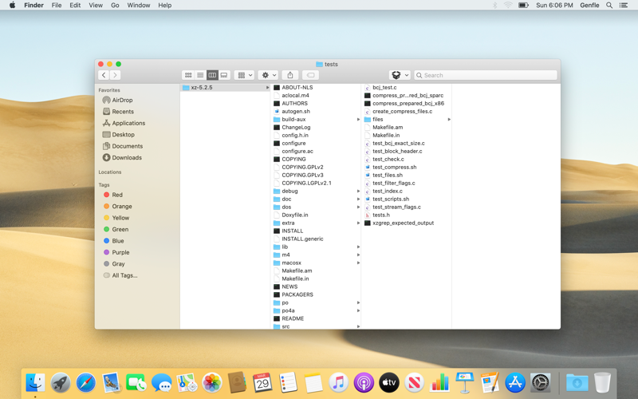Open the Go menu
Image resolution: width=638 pixels, height=399 pixels.
point(115,6)
